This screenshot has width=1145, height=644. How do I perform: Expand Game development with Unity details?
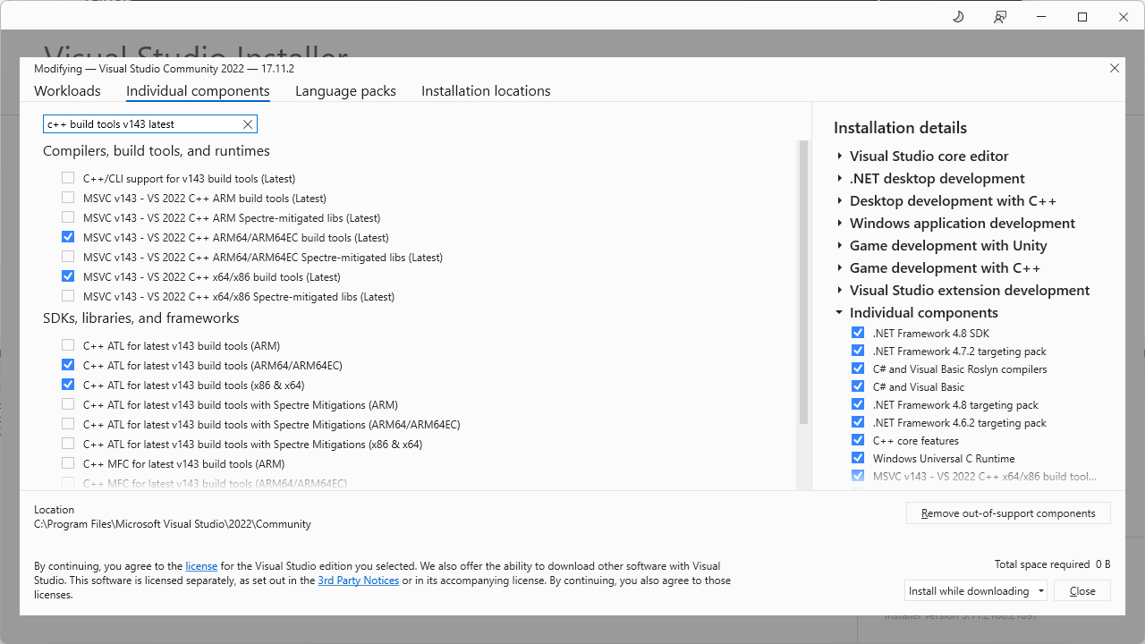(x=839, y=246)
